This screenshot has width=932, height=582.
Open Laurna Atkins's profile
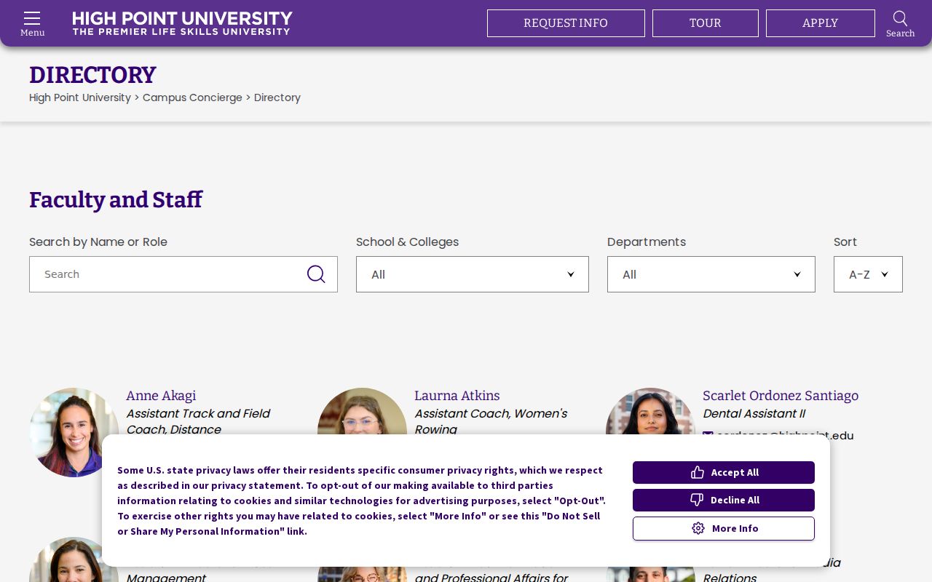point(457,396)
